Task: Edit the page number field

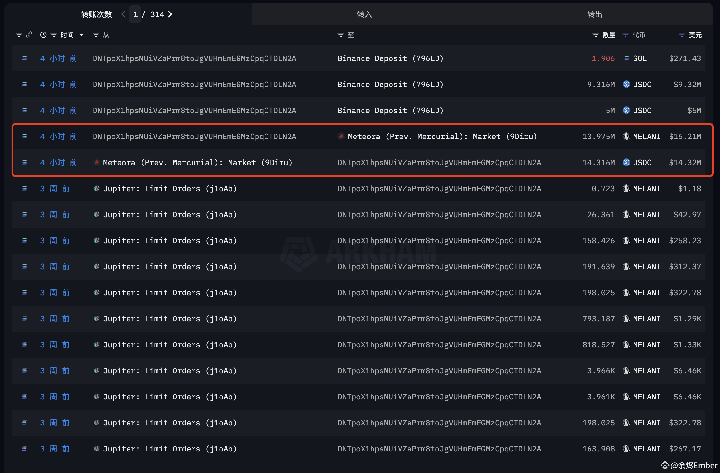Action: (135, 14)
